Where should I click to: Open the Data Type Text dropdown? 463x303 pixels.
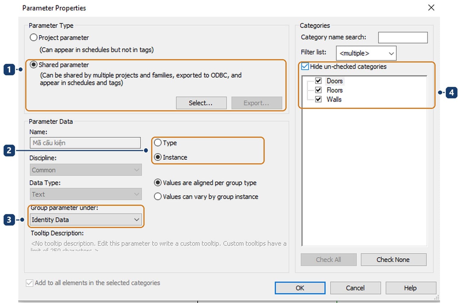point(86,194)
